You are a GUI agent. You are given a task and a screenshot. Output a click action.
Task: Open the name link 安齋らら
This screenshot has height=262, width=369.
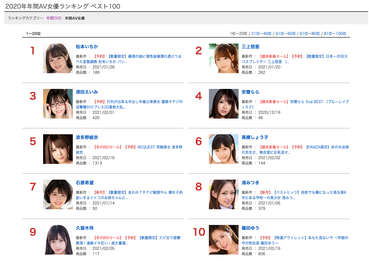coord(250,92)
